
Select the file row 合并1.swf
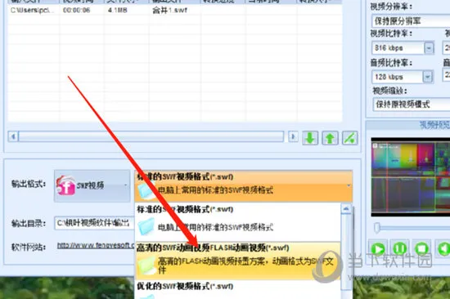coord(175,11)
